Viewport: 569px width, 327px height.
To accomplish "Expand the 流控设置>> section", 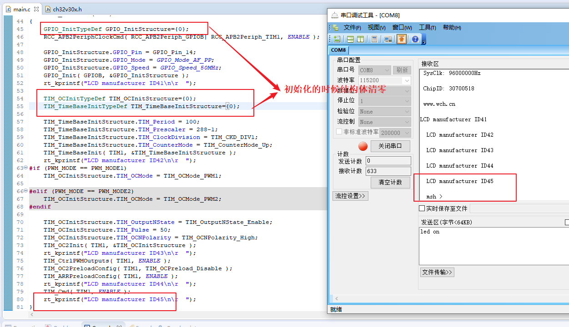I will click(350, 196).
